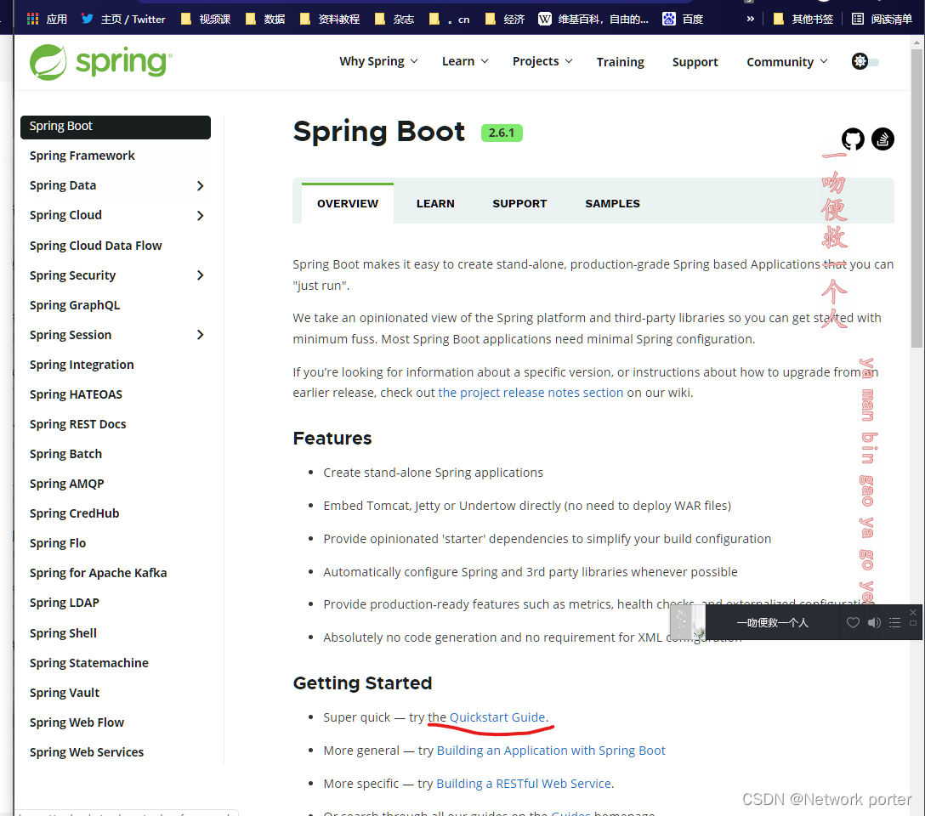This screenshot has width=925, height=816.
Task: Switch to the LEARN tab
Action: 435,203
